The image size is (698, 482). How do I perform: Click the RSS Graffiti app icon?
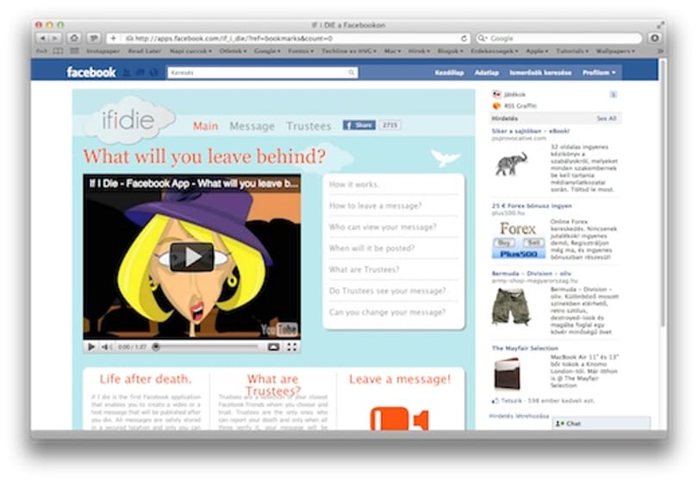click(497, 105)
